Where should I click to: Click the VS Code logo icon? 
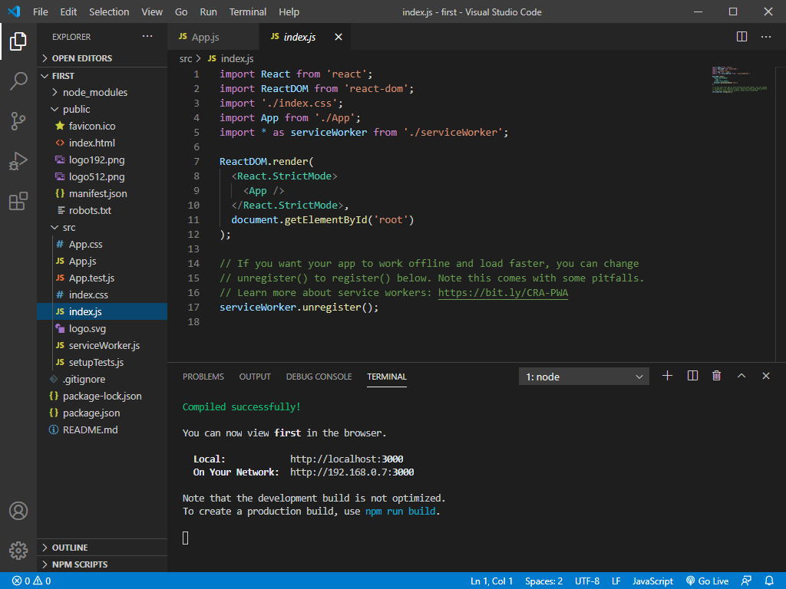click(x=14, y=12)
